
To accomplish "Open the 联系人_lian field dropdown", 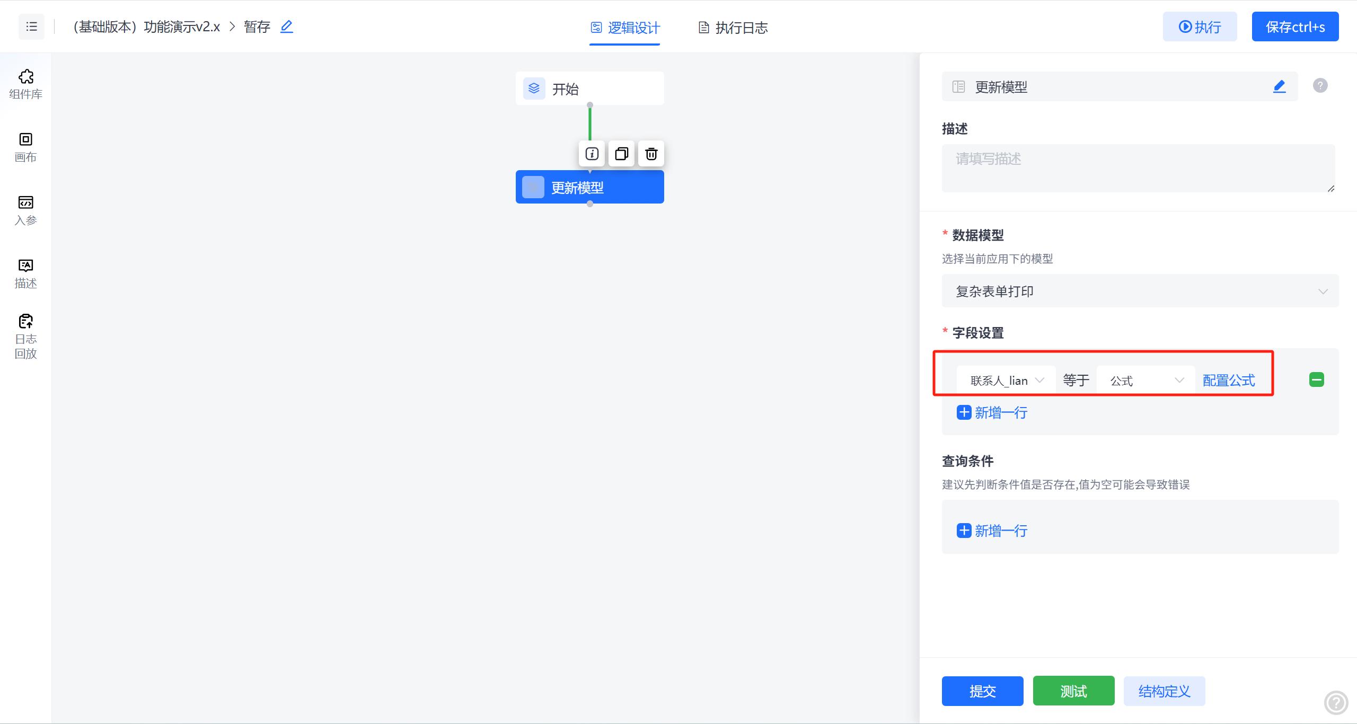I will [1006, 379].
